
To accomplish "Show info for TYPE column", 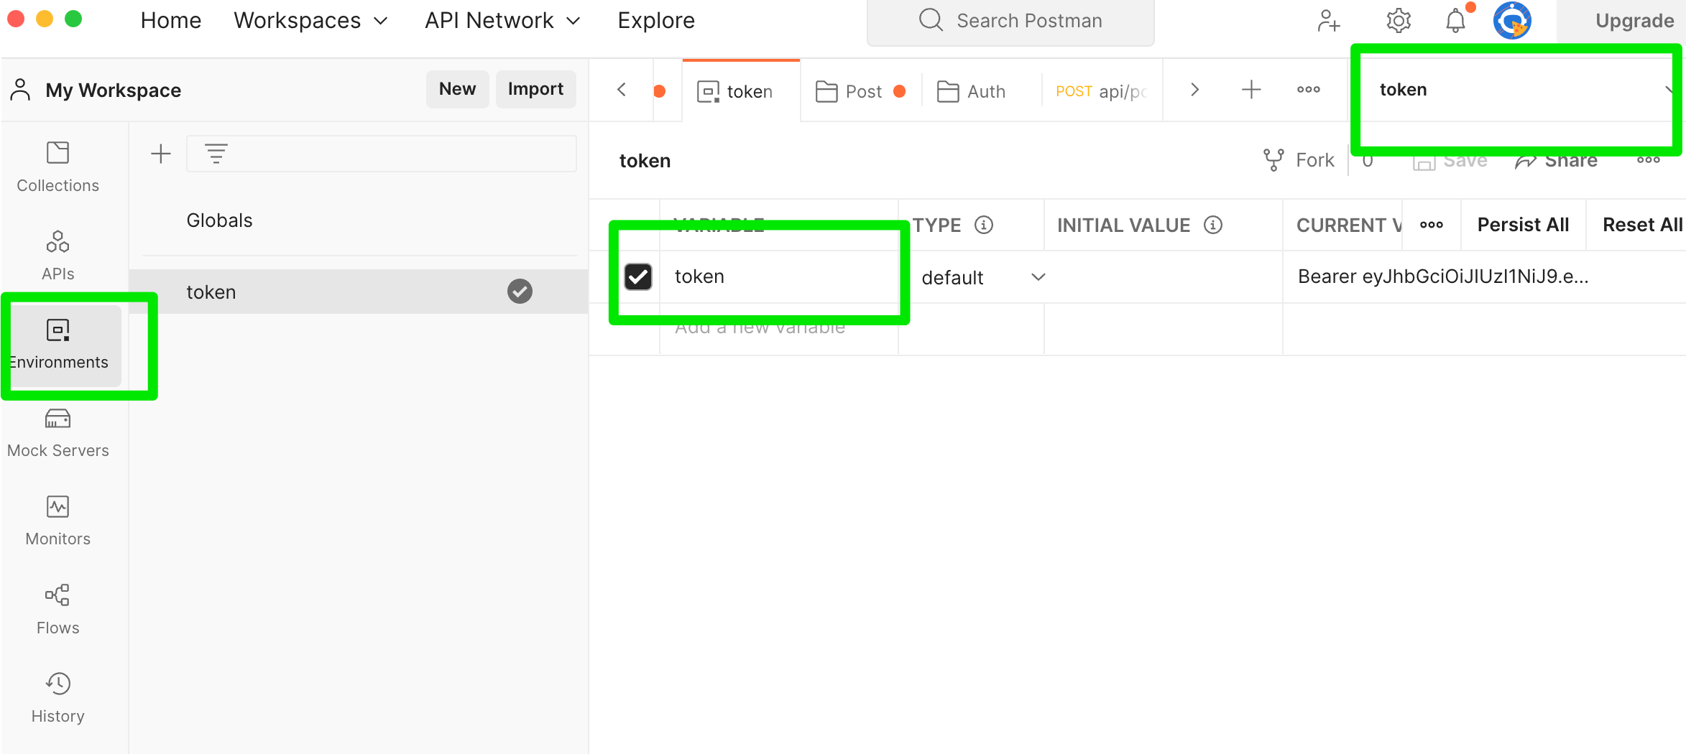I will click(984, 225).
